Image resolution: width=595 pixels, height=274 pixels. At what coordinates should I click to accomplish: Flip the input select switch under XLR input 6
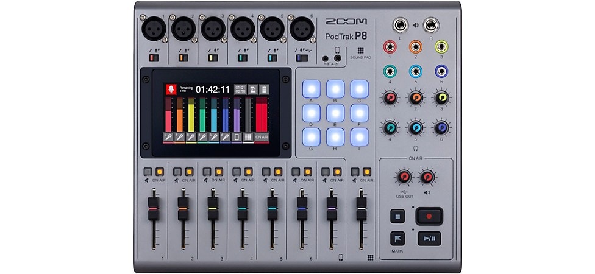(x=302, y=58)
